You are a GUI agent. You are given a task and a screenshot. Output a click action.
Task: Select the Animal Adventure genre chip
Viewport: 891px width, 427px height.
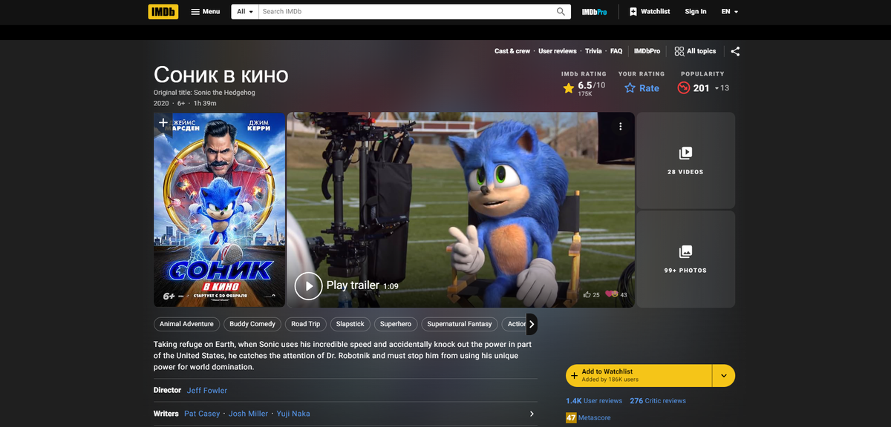[x=186, y=324]
